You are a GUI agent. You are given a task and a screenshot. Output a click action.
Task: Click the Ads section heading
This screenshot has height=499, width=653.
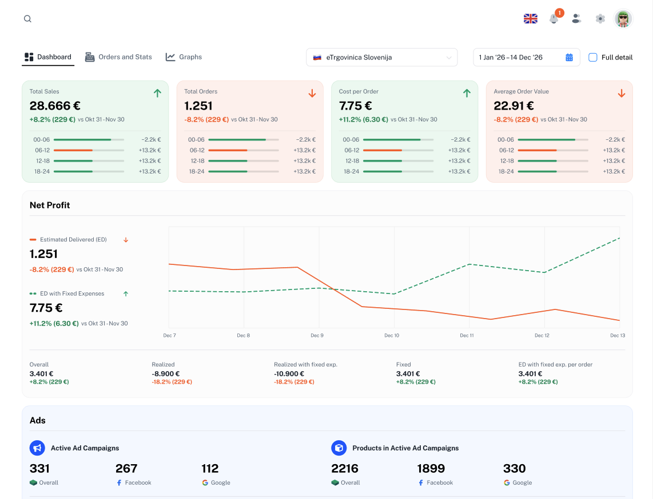38,420
